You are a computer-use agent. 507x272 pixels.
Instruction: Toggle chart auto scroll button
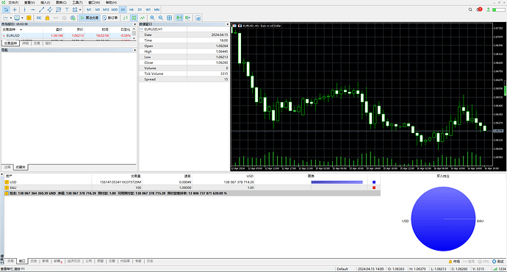coord(179,18)
